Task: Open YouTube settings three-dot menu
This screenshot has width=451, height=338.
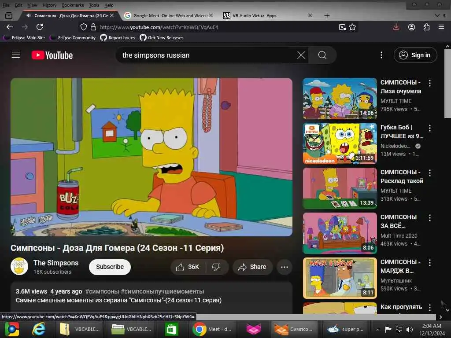Action: pos(381,55)
